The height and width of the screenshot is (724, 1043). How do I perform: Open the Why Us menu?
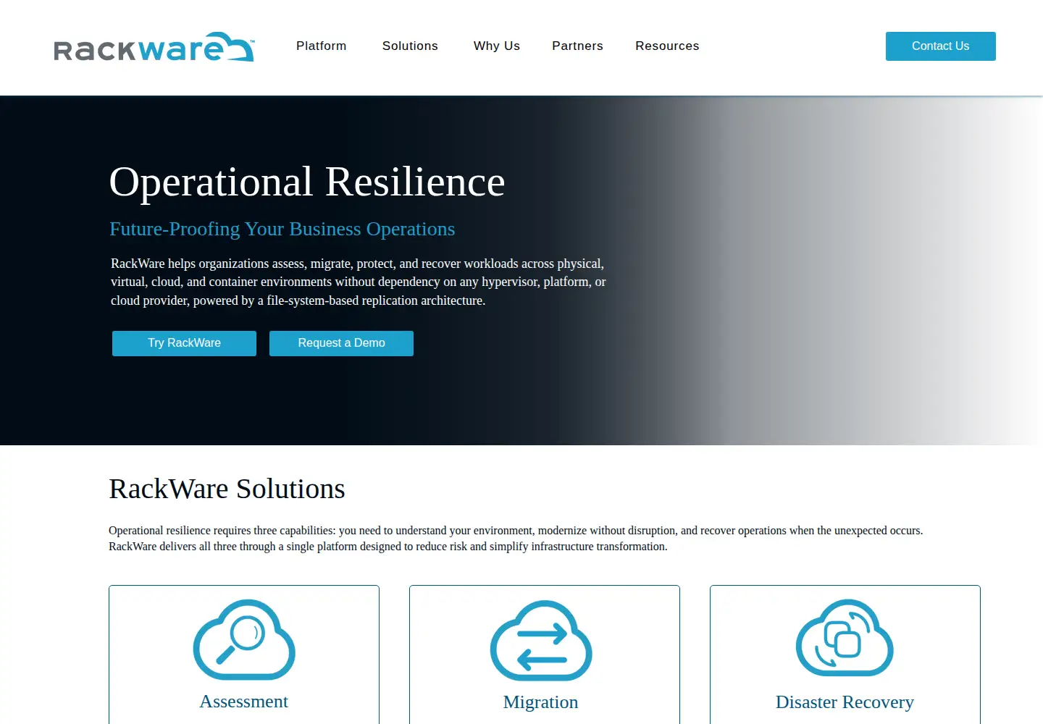pos(497,46)
